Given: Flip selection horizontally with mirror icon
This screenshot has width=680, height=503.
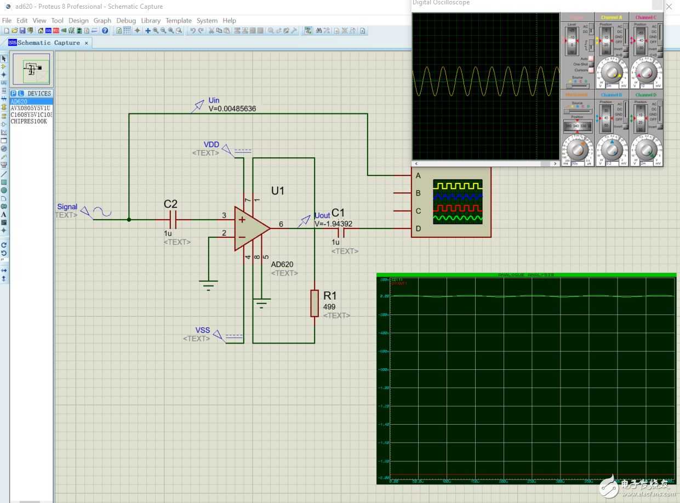Looking at the screenshot, I should (x=5, y=271).
